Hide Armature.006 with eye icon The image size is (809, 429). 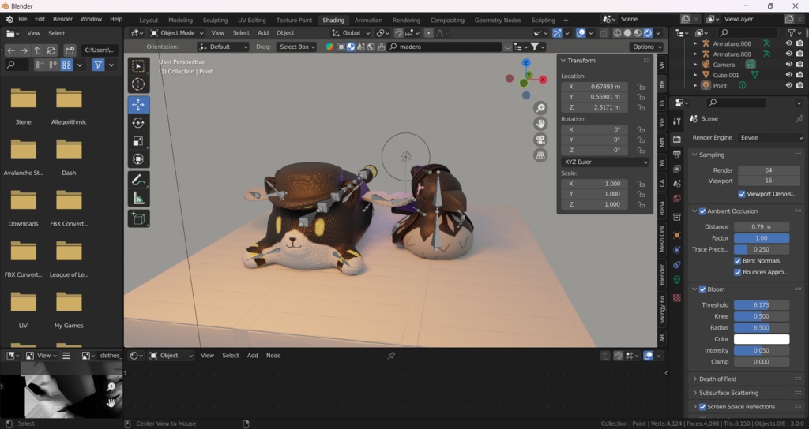(x=789, y=43)
